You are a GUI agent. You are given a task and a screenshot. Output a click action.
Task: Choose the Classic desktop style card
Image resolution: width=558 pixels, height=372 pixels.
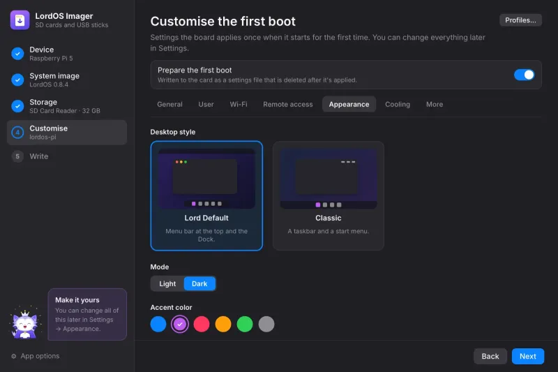[328, 196]
